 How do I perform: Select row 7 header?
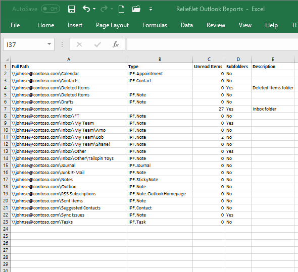coord(6,109)
